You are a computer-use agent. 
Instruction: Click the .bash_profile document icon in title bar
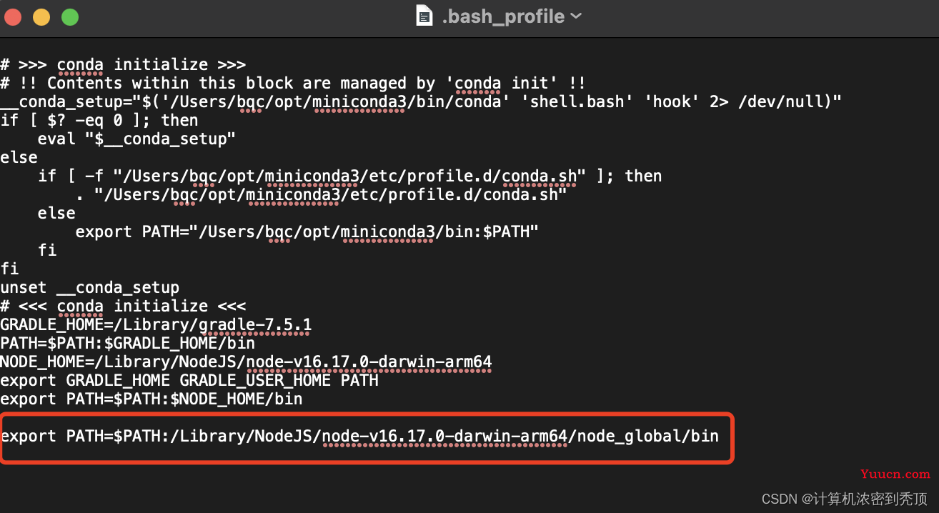pos(424,16)
